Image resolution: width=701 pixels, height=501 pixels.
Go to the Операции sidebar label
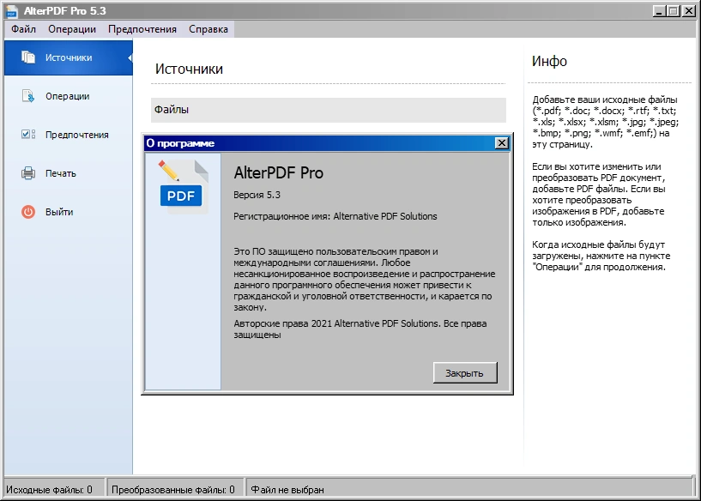click(68, 96)
